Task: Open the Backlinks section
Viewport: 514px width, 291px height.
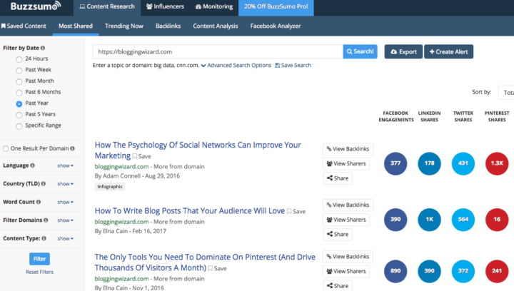Action: [168, 26]
